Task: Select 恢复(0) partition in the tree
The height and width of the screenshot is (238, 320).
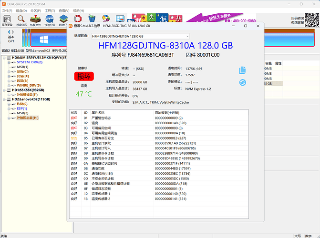Action: tap(22, 104)
